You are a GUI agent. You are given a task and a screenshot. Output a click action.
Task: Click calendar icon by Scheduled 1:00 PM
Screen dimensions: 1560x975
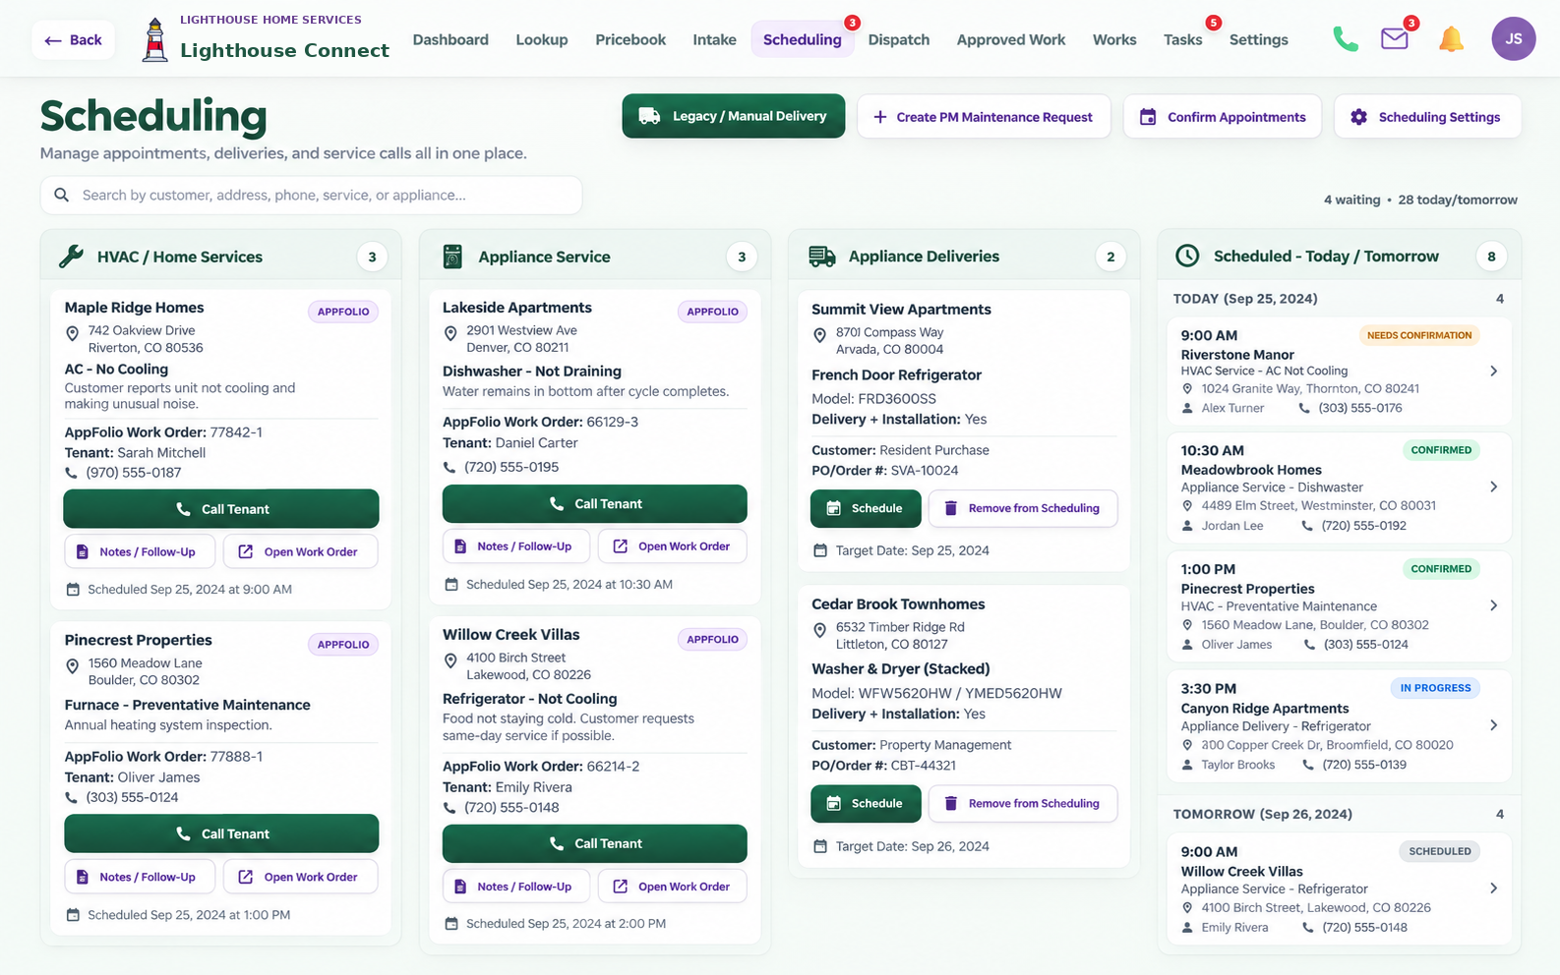point(73,915)
